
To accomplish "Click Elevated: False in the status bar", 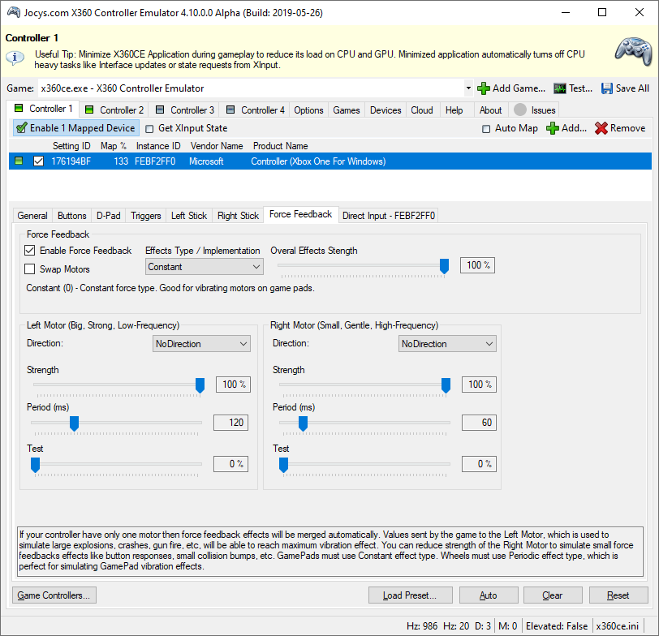I will pos(557,626).
